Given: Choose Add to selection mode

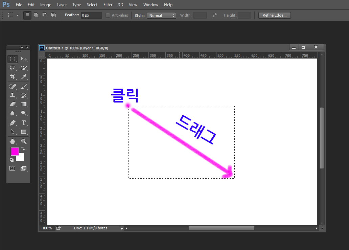Looking at the screenshot, I should click(36, 15).
